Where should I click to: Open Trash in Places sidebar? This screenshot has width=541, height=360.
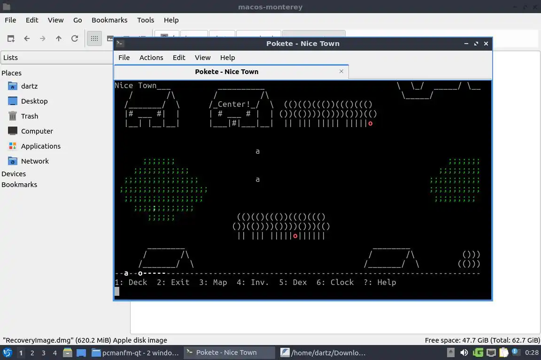click(23, 116)
